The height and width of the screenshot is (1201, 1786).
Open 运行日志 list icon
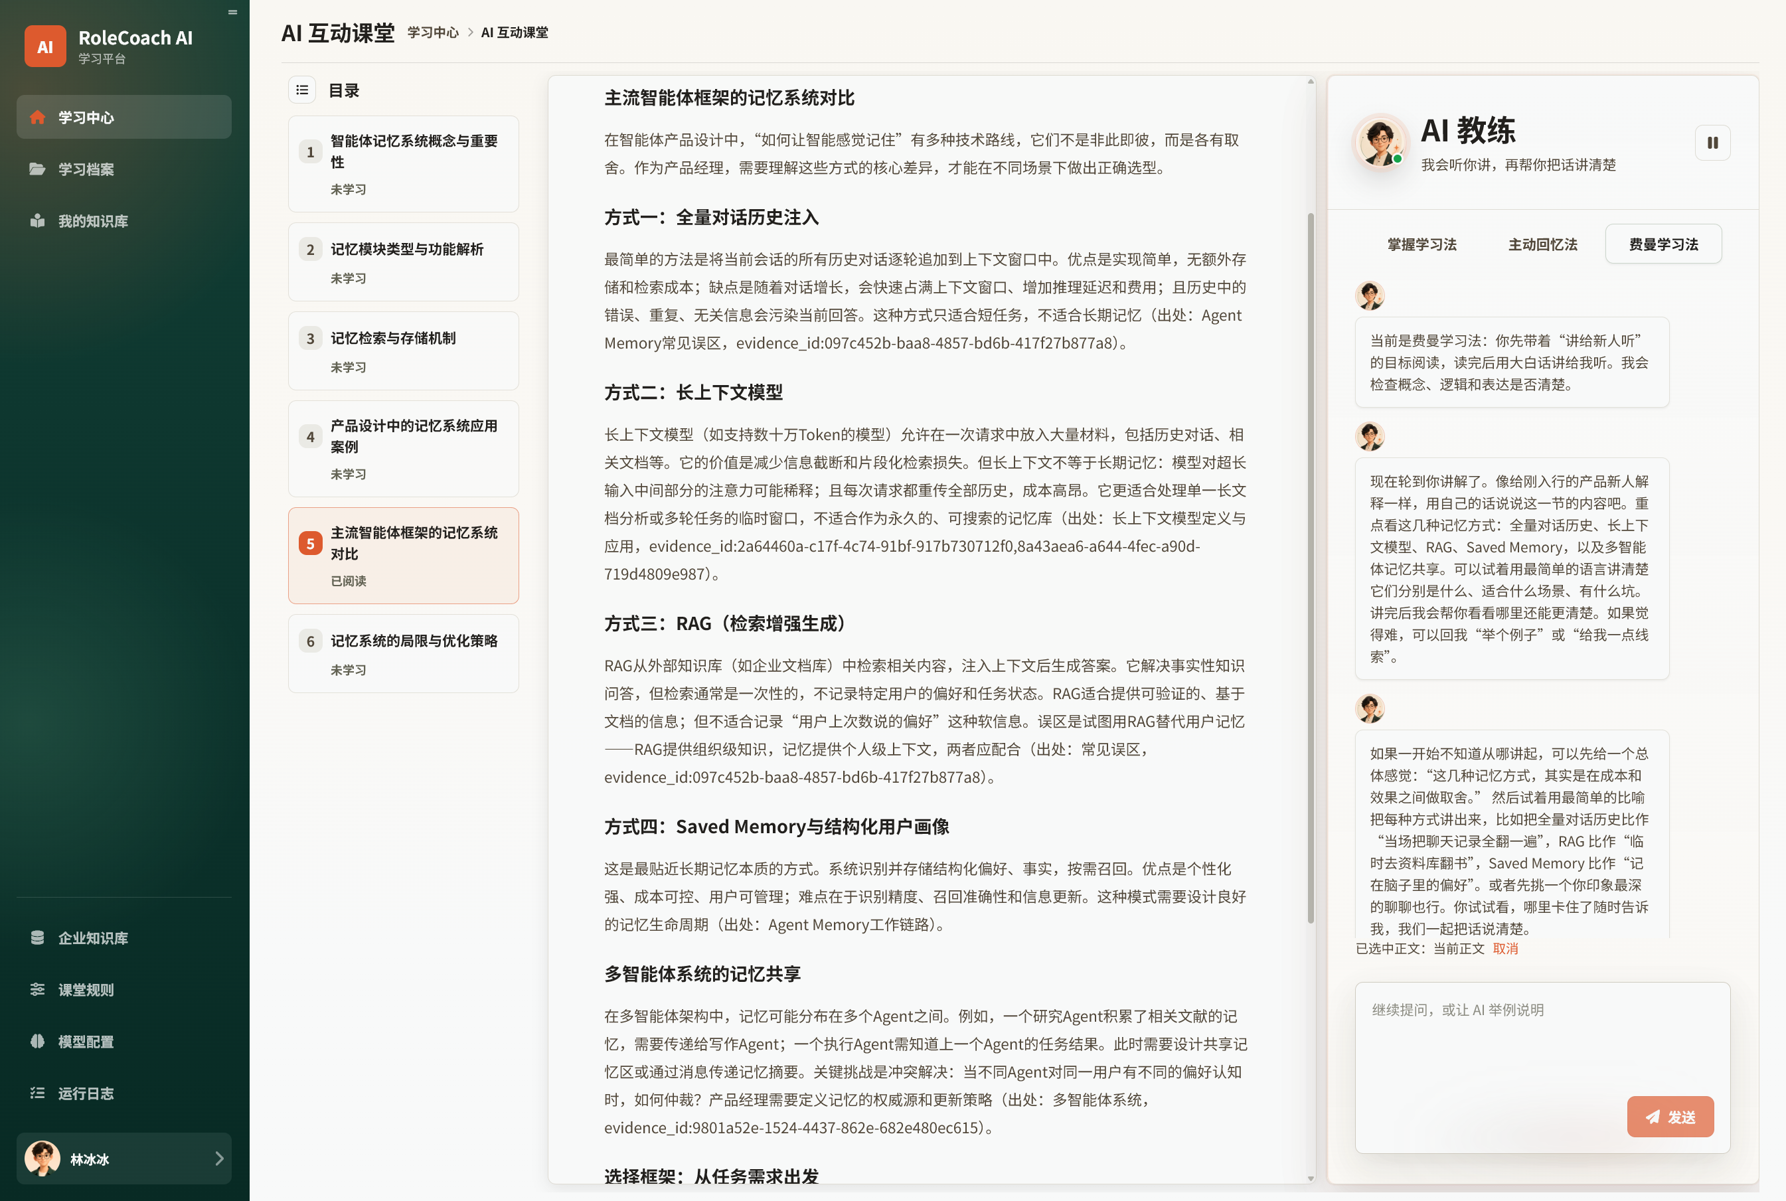38,1093
